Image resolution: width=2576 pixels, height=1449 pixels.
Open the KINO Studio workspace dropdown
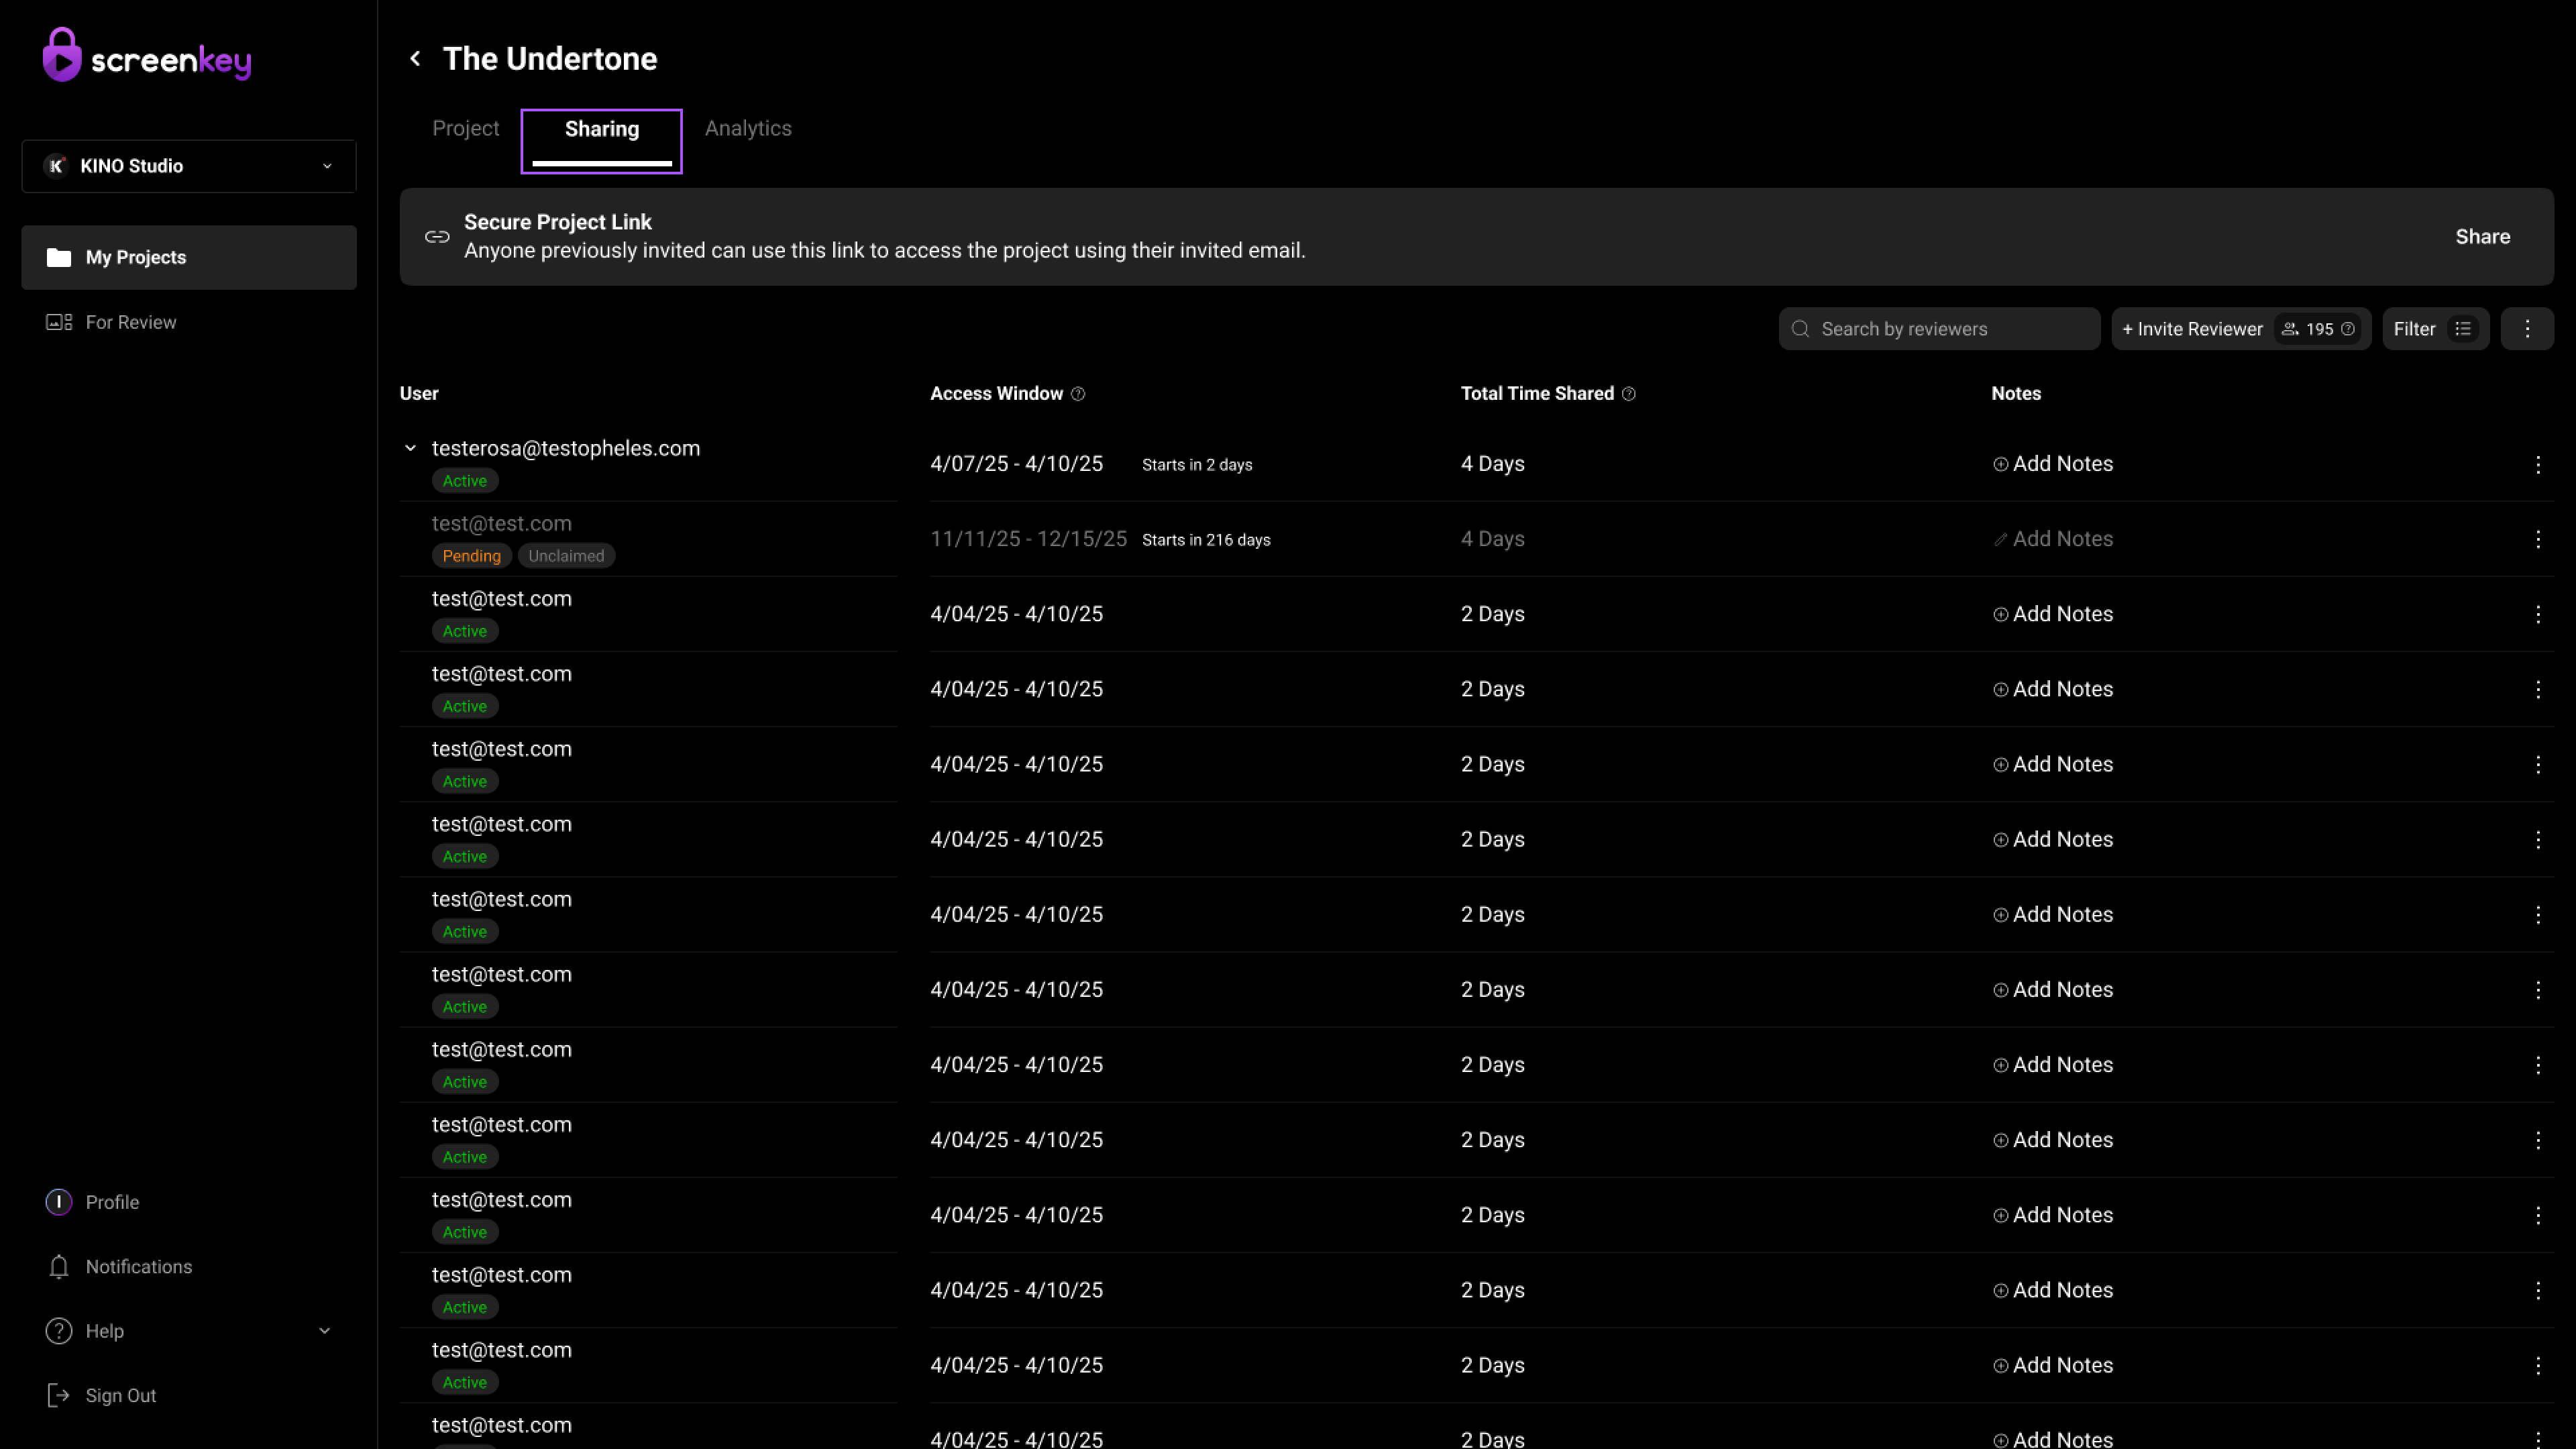click(x=189, y=166)
